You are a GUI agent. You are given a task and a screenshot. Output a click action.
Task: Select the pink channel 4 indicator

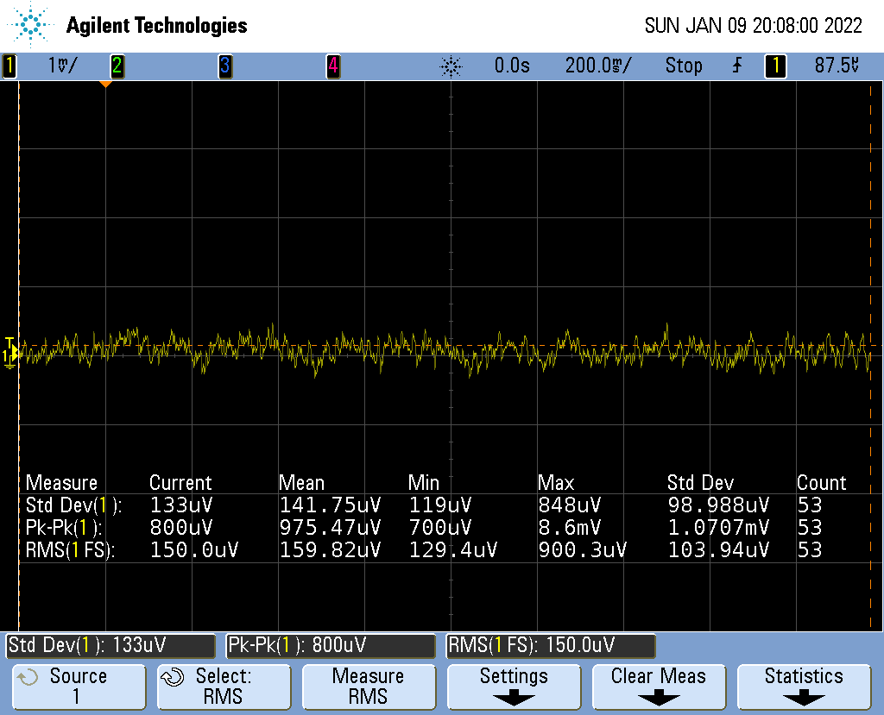click(x=333, y=66)
